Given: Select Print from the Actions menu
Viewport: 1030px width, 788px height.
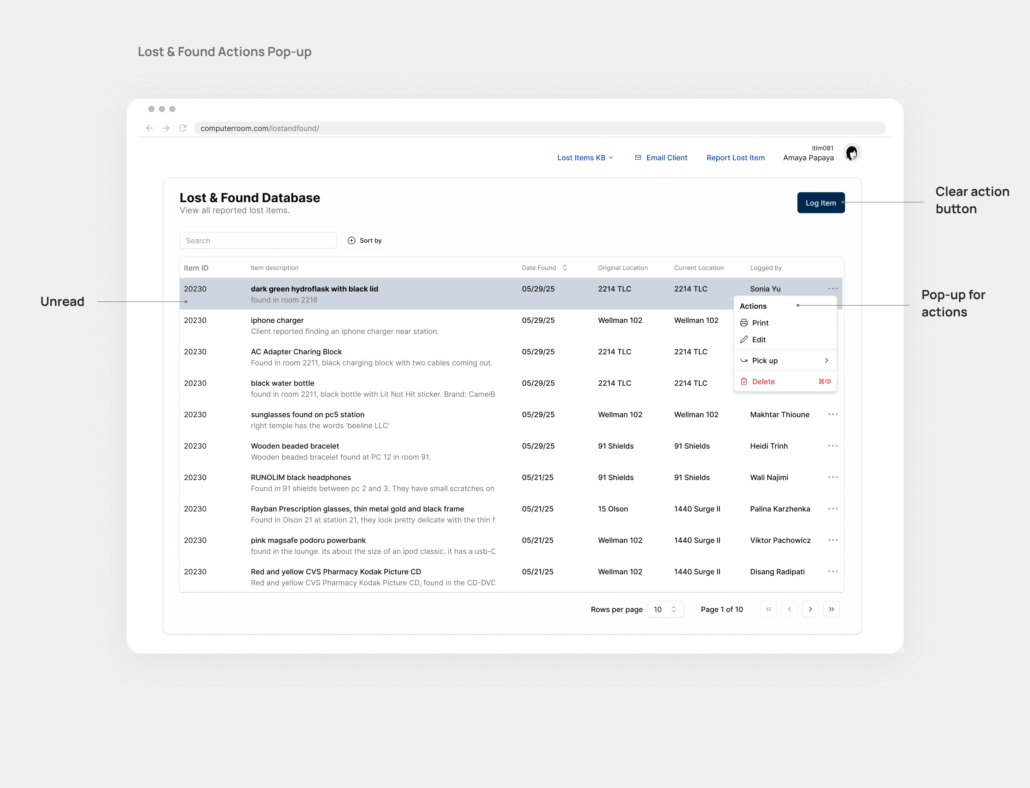Looking at the screenshot, I should [x=760, y=323].
